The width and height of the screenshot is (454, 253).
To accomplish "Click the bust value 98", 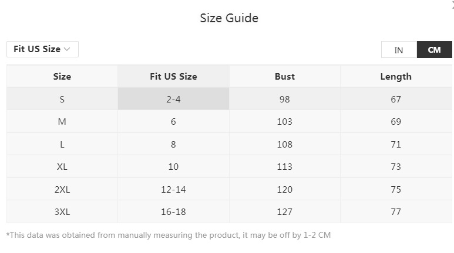I will 285,99.
